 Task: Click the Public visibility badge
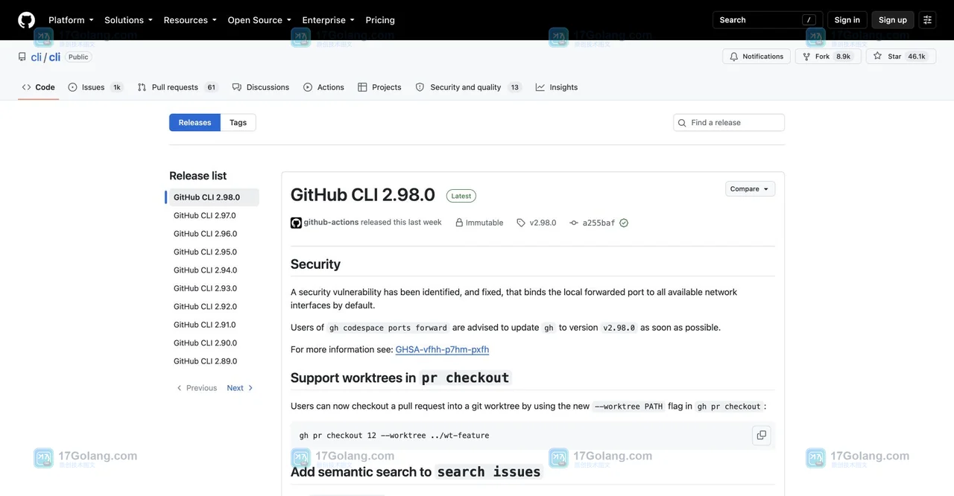click(x=78, y=57)
